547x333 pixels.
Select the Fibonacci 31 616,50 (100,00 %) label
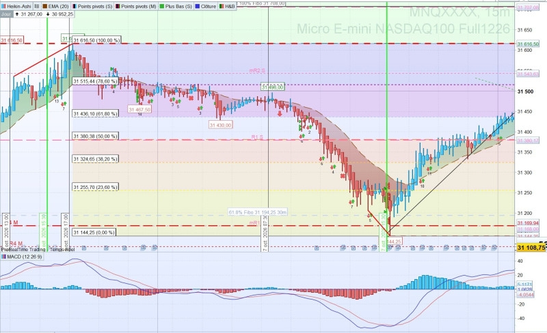(x=96, y=40)
